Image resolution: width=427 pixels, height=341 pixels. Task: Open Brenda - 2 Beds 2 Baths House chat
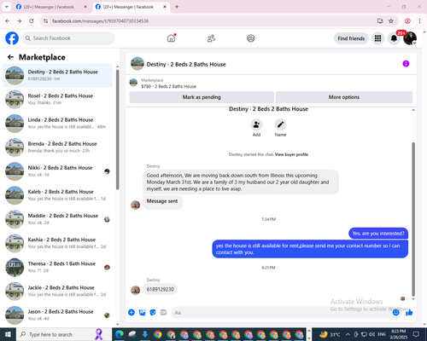[57, 147]
